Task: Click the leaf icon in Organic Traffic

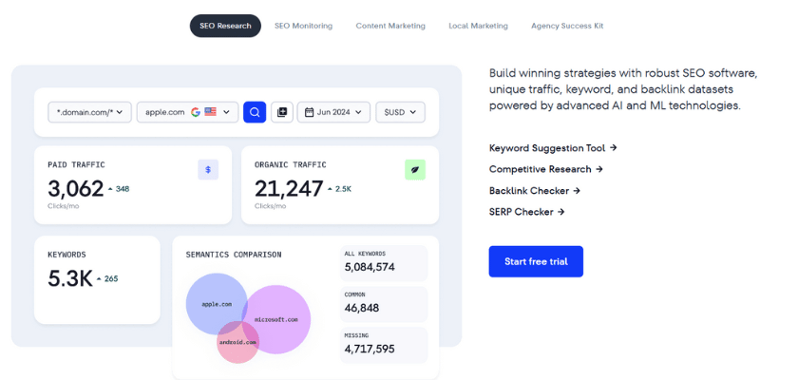Action: point(415,169)
